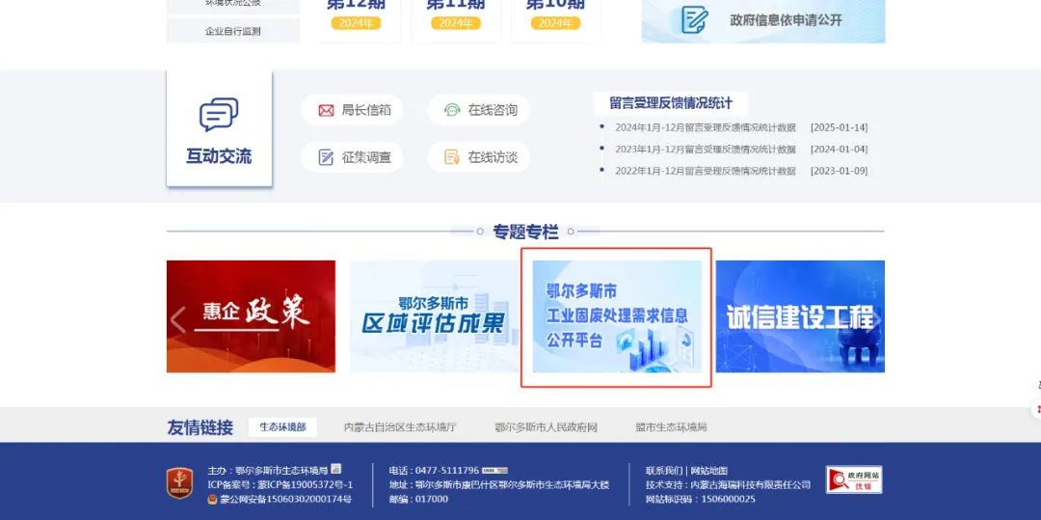The height and width of the screenshot is (520, 1041).
Task: Open 2023年1月-12月留言受理反馈情况统计数据 link
Action: click(705, 150)
